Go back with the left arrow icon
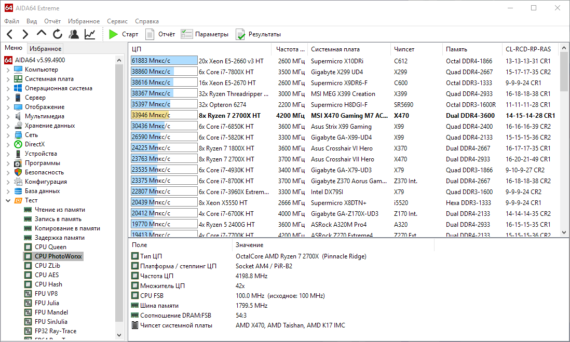This screenshot has width=570, height=342. click(x=10, y=34)
